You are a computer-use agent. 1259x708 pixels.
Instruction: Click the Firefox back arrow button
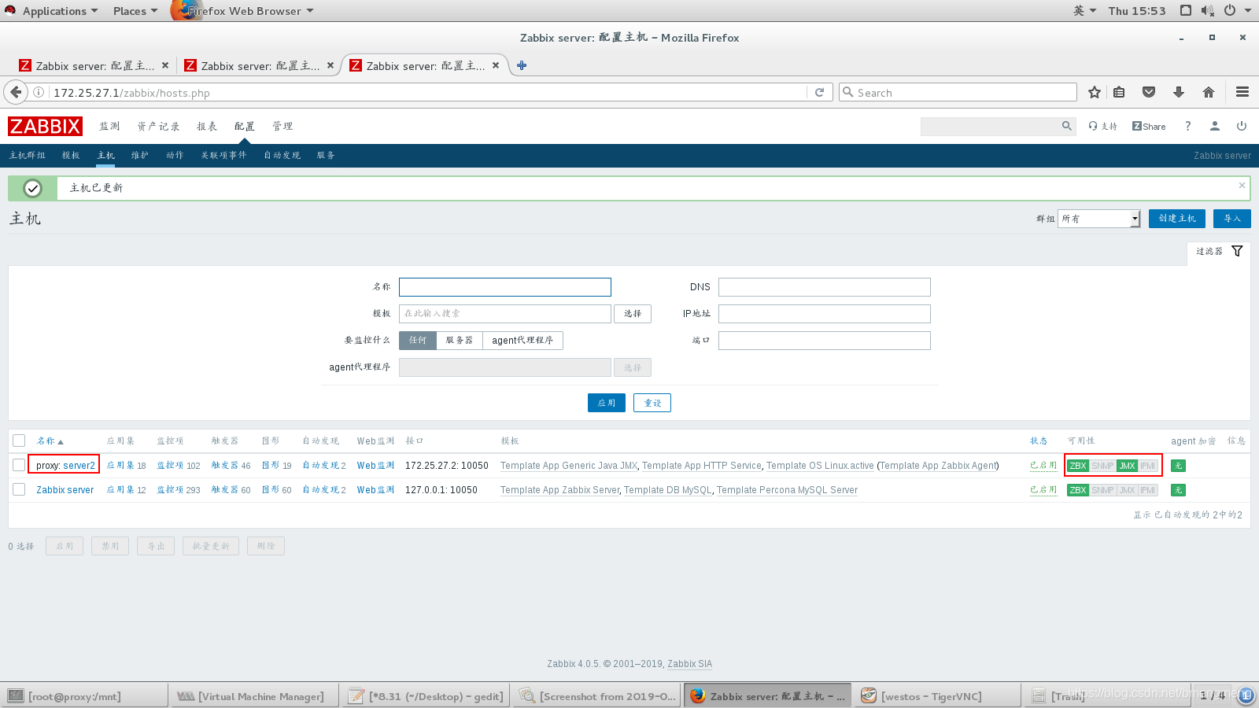pyautogui.click(x=15, y=92)
